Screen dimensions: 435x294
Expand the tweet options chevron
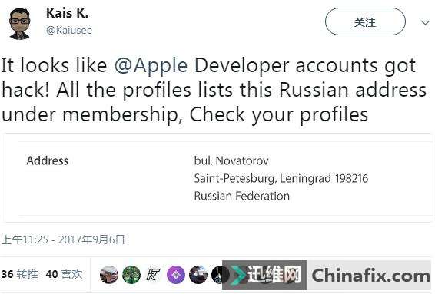pyautogui.click(x=425, y=22)
